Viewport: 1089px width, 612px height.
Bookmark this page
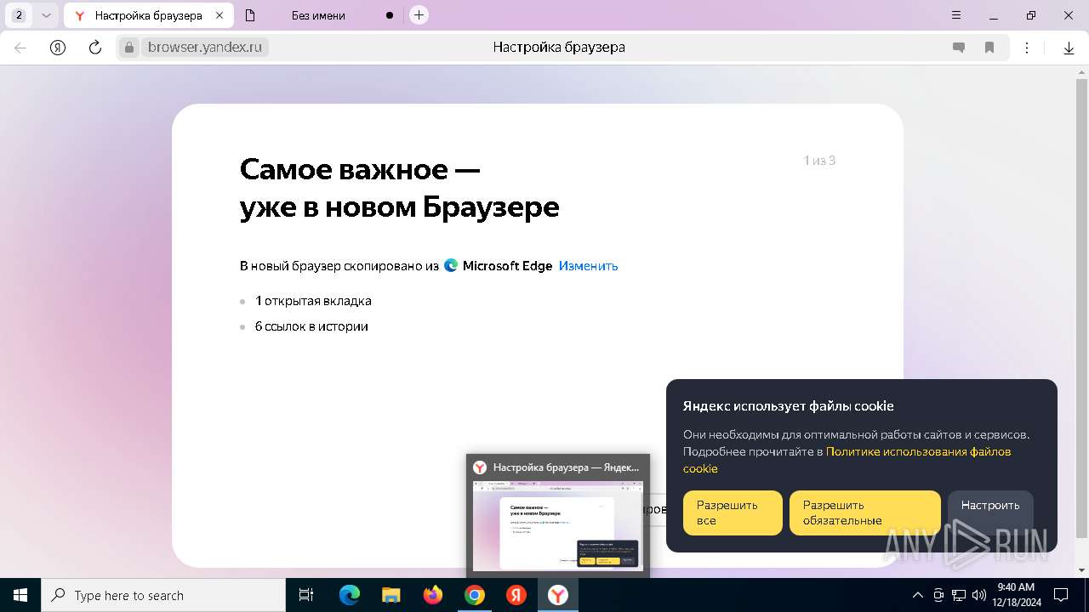pos(989,48)
